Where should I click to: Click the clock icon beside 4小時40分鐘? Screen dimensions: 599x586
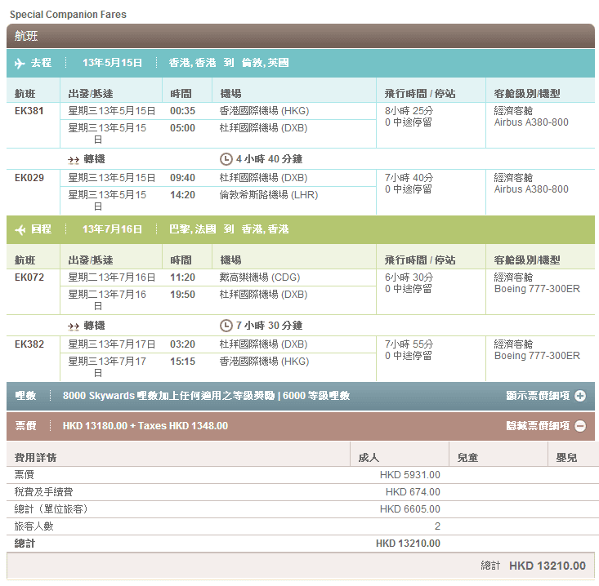coord(226,159)
